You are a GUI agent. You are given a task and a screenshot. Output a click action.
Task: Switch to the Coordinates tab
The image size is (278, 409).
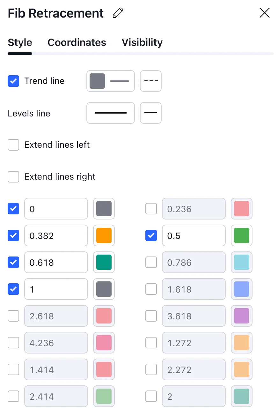(77, 42)
